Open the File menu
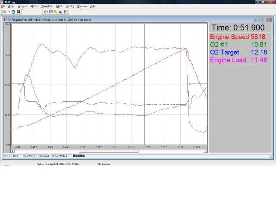Screen dimensions: 276x211 (x=3, y=6)
